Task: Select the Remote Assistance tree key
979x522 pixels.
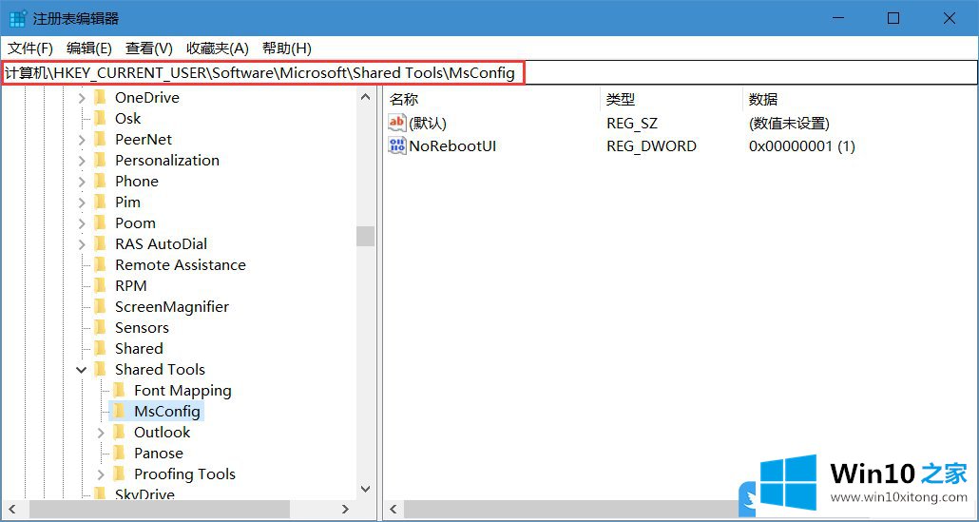Action: 181,264
